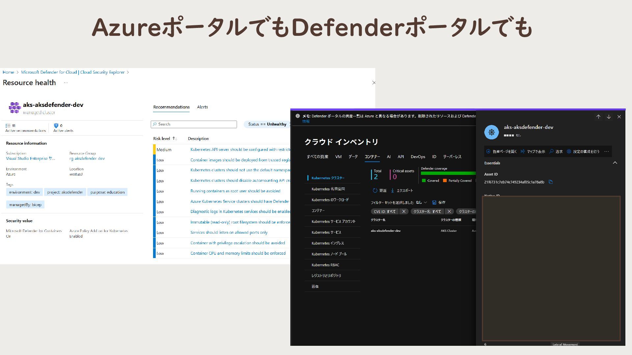Click the Status == Unhealthy filter pill

[267, 124]
